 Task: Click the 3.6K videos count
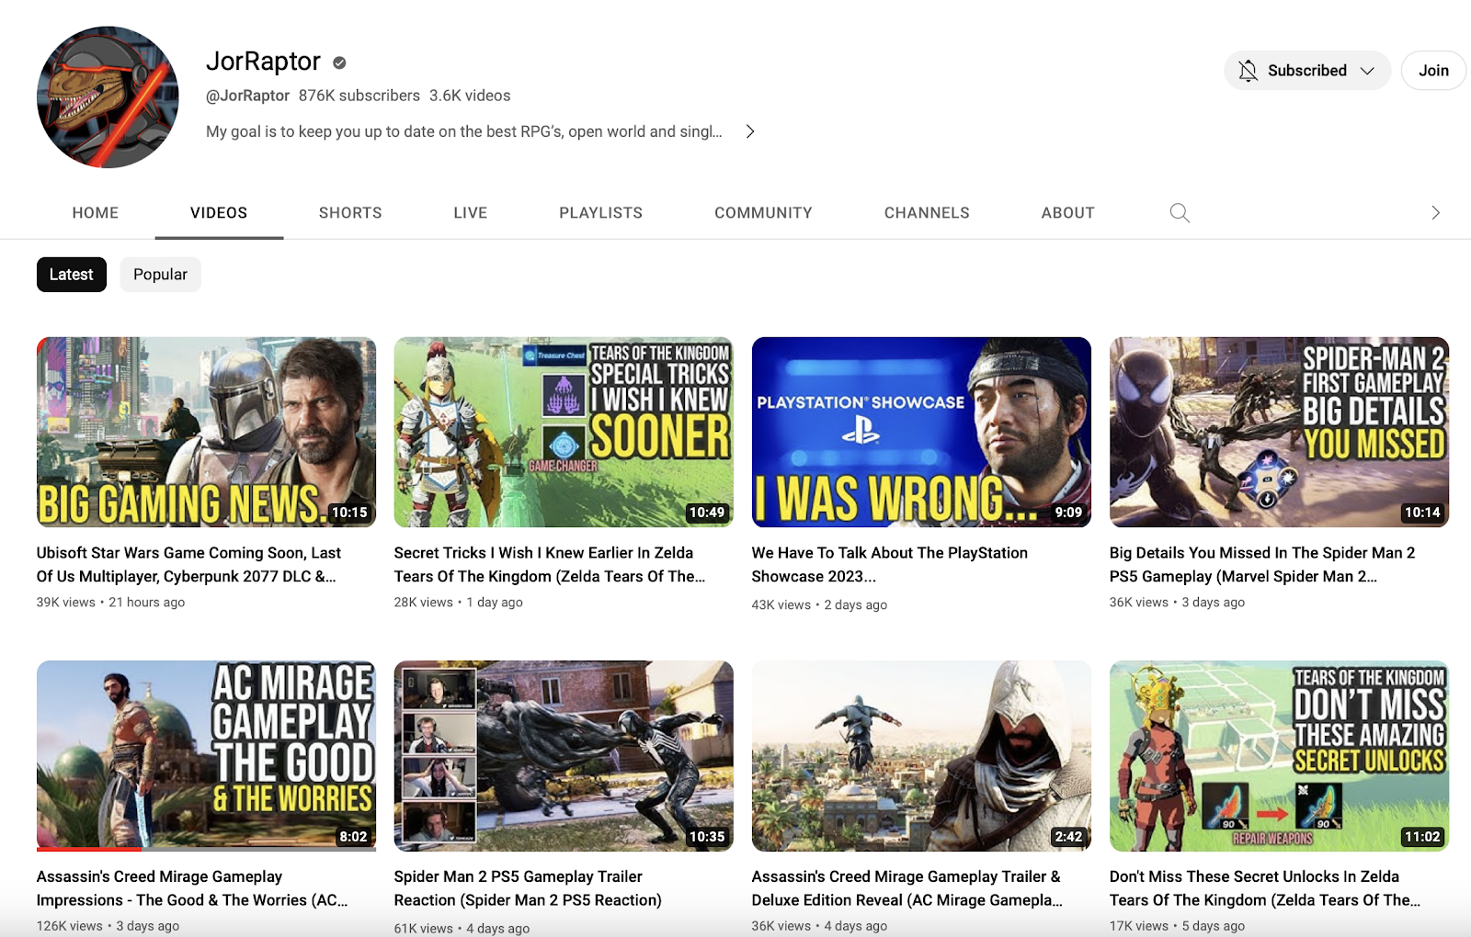point(470,96)
